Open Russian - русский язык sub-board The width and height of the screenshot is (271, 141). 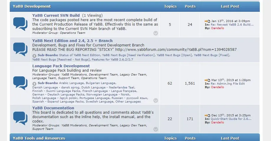[129, 98]
